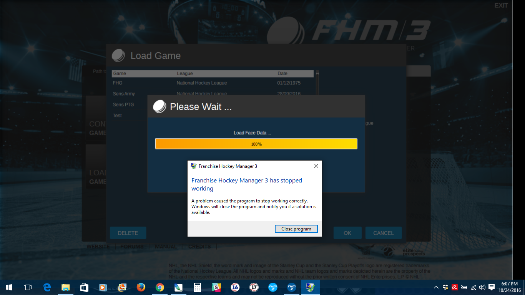Image resolution: width=525 pixels, height=295 pixels.
Task: Open the Wi-Fi network tray icon
Action: click(x=473, y=287)
